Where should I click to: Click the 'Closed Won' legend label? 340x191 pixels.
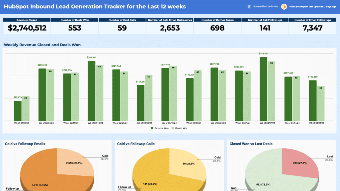pyautogui.click(x=181, y=128)
